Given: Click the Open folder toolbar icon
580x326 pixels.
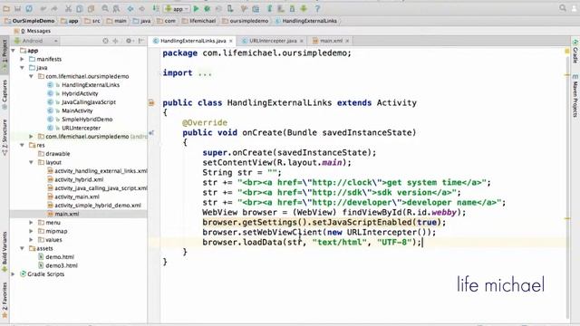Looking at the screenshot, I should coord(6,8).
